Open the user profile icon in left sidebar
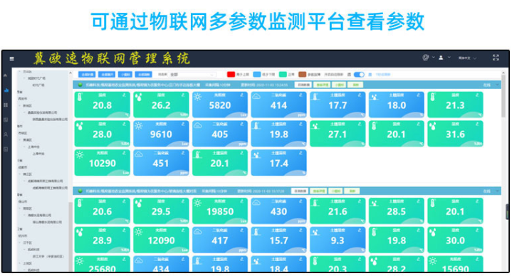This screenshot has width=512, height=276. coord(6,134)
